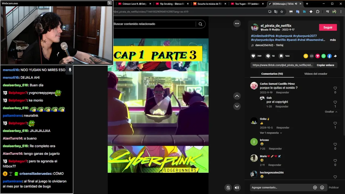
Task: Click Carlos Samuel's comment avatar
Action: (254, 86)
